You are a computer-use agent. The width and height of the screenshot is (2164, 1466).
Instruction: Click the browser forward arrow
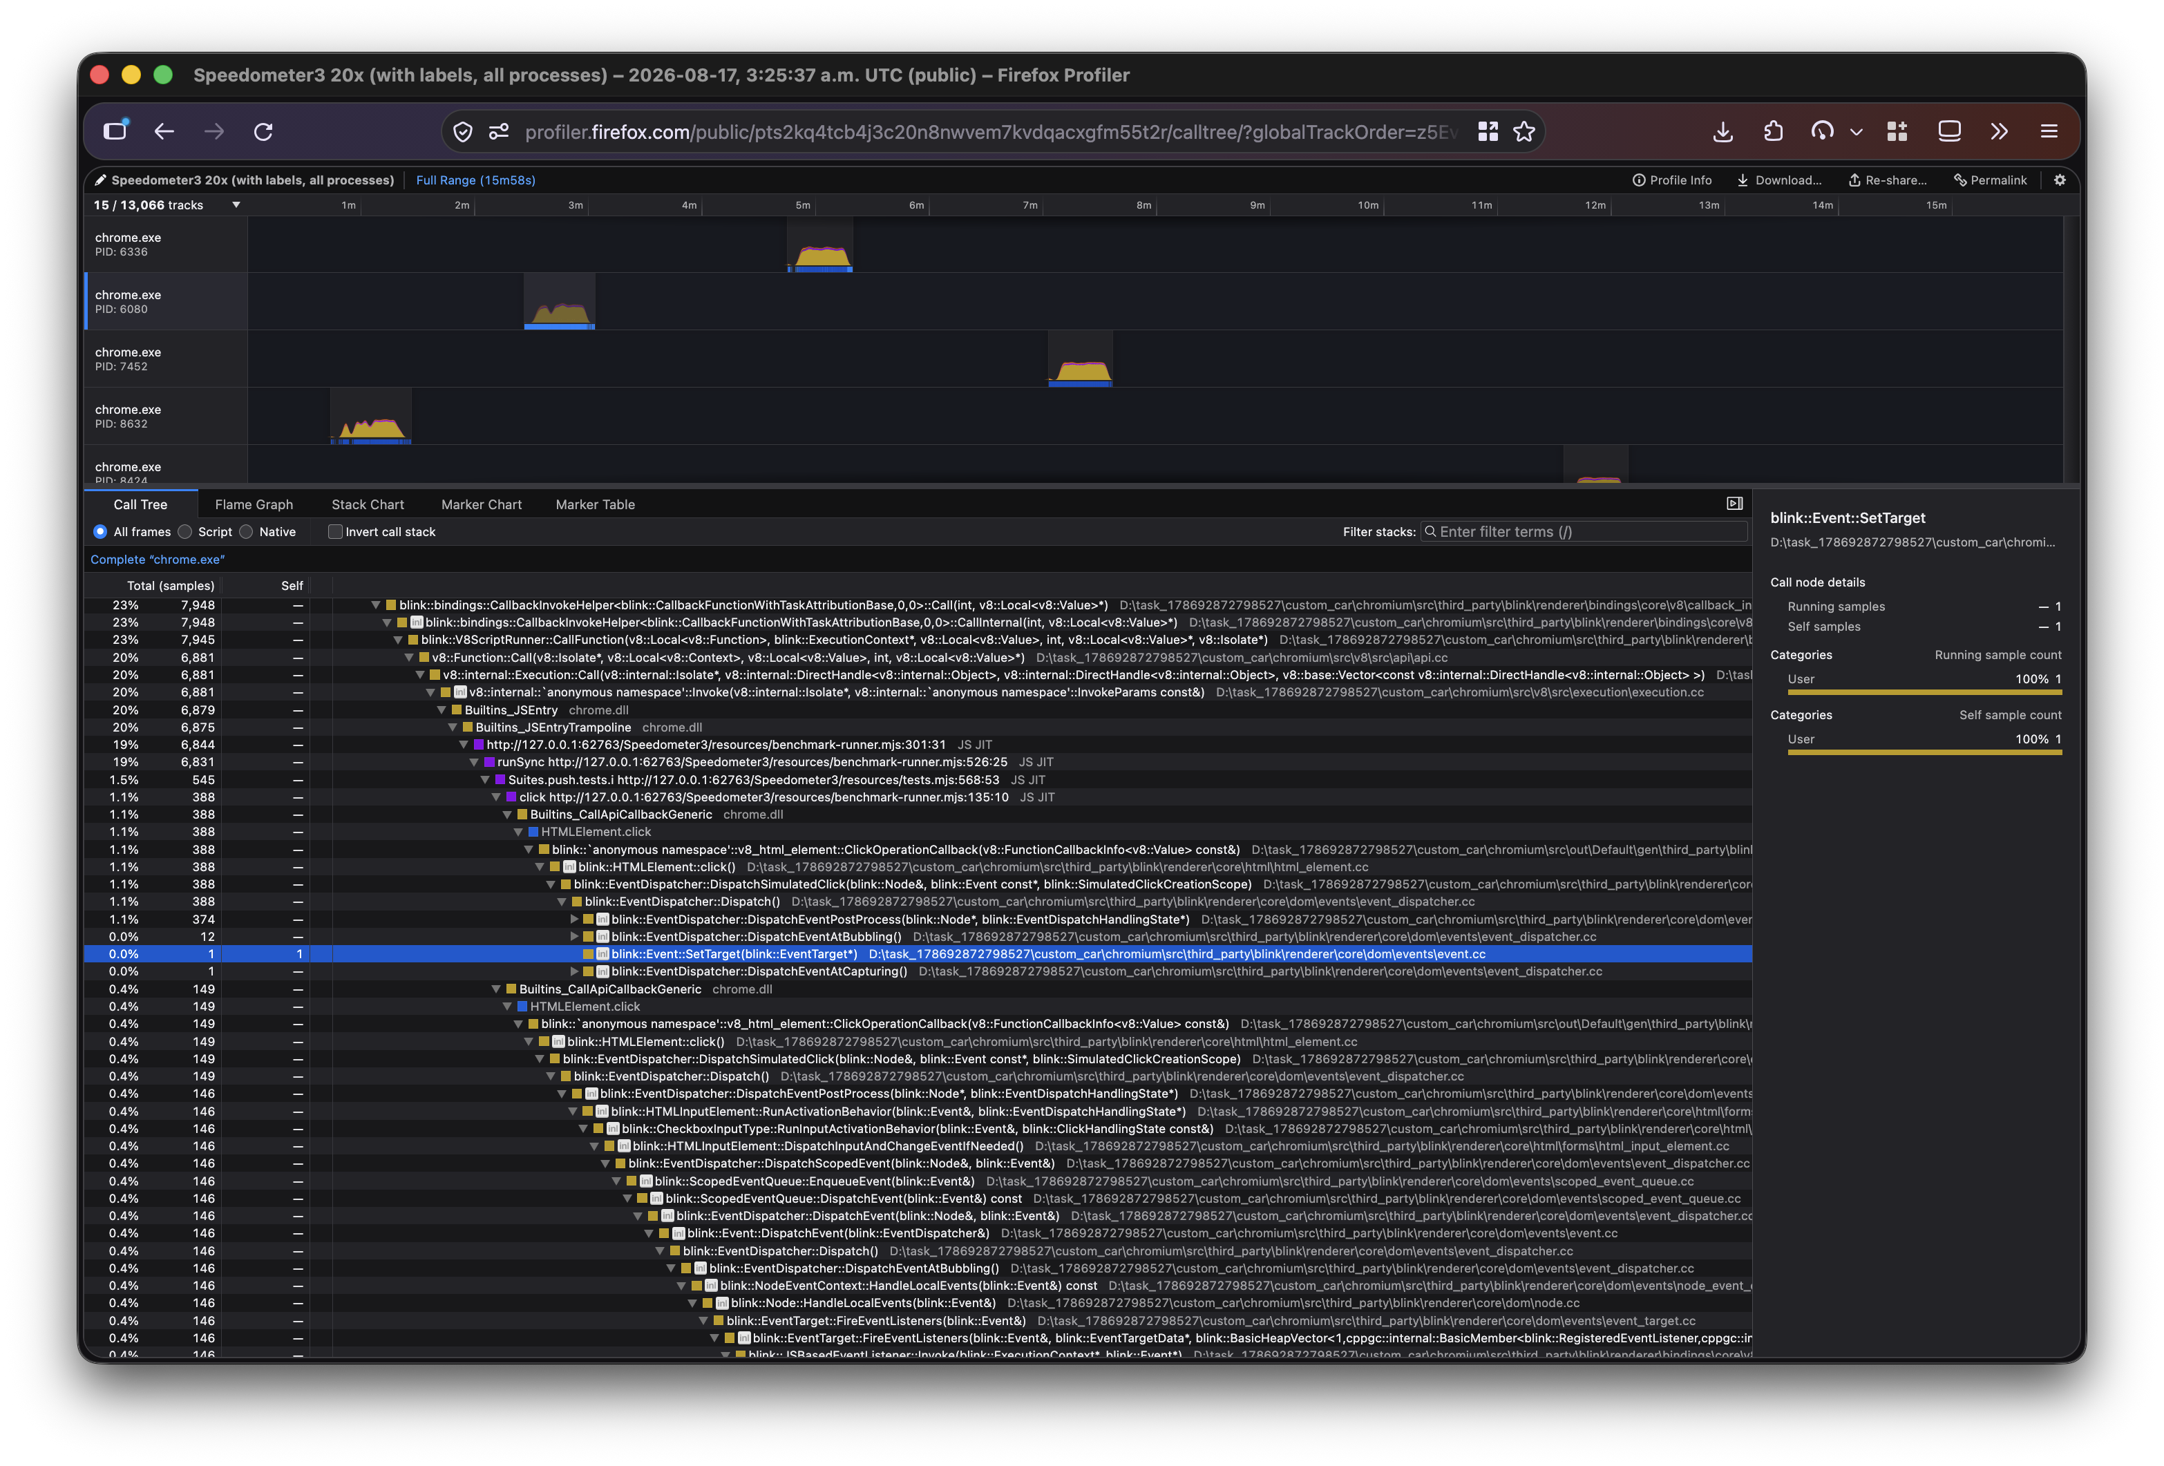coord(214,131)
